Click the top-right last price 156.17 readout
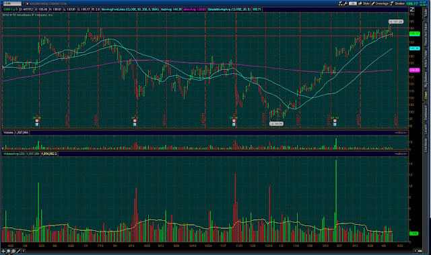This screenshot has height=255, width=431. pyautogui.click(x=412, y=3)
